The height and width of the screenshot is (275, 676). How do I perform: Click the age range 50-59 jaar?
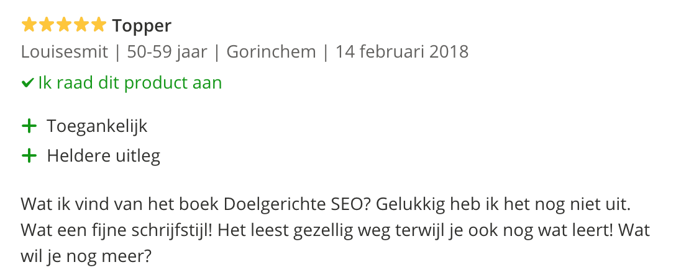tap(167, 51)
